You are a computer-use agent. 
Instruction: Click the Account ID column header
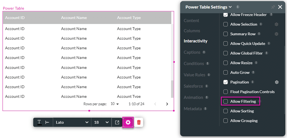(15, 18)
